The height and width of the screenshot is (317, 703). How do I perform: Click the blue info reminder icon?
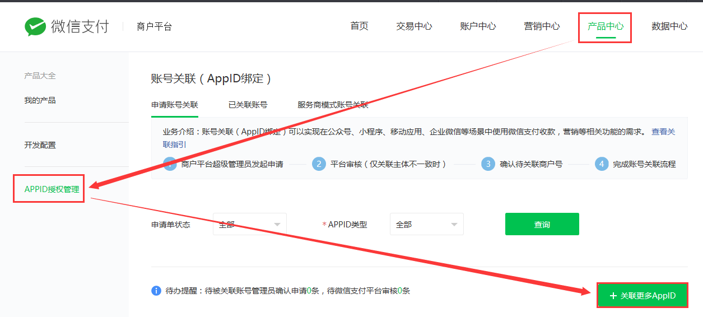coord(156,291)
